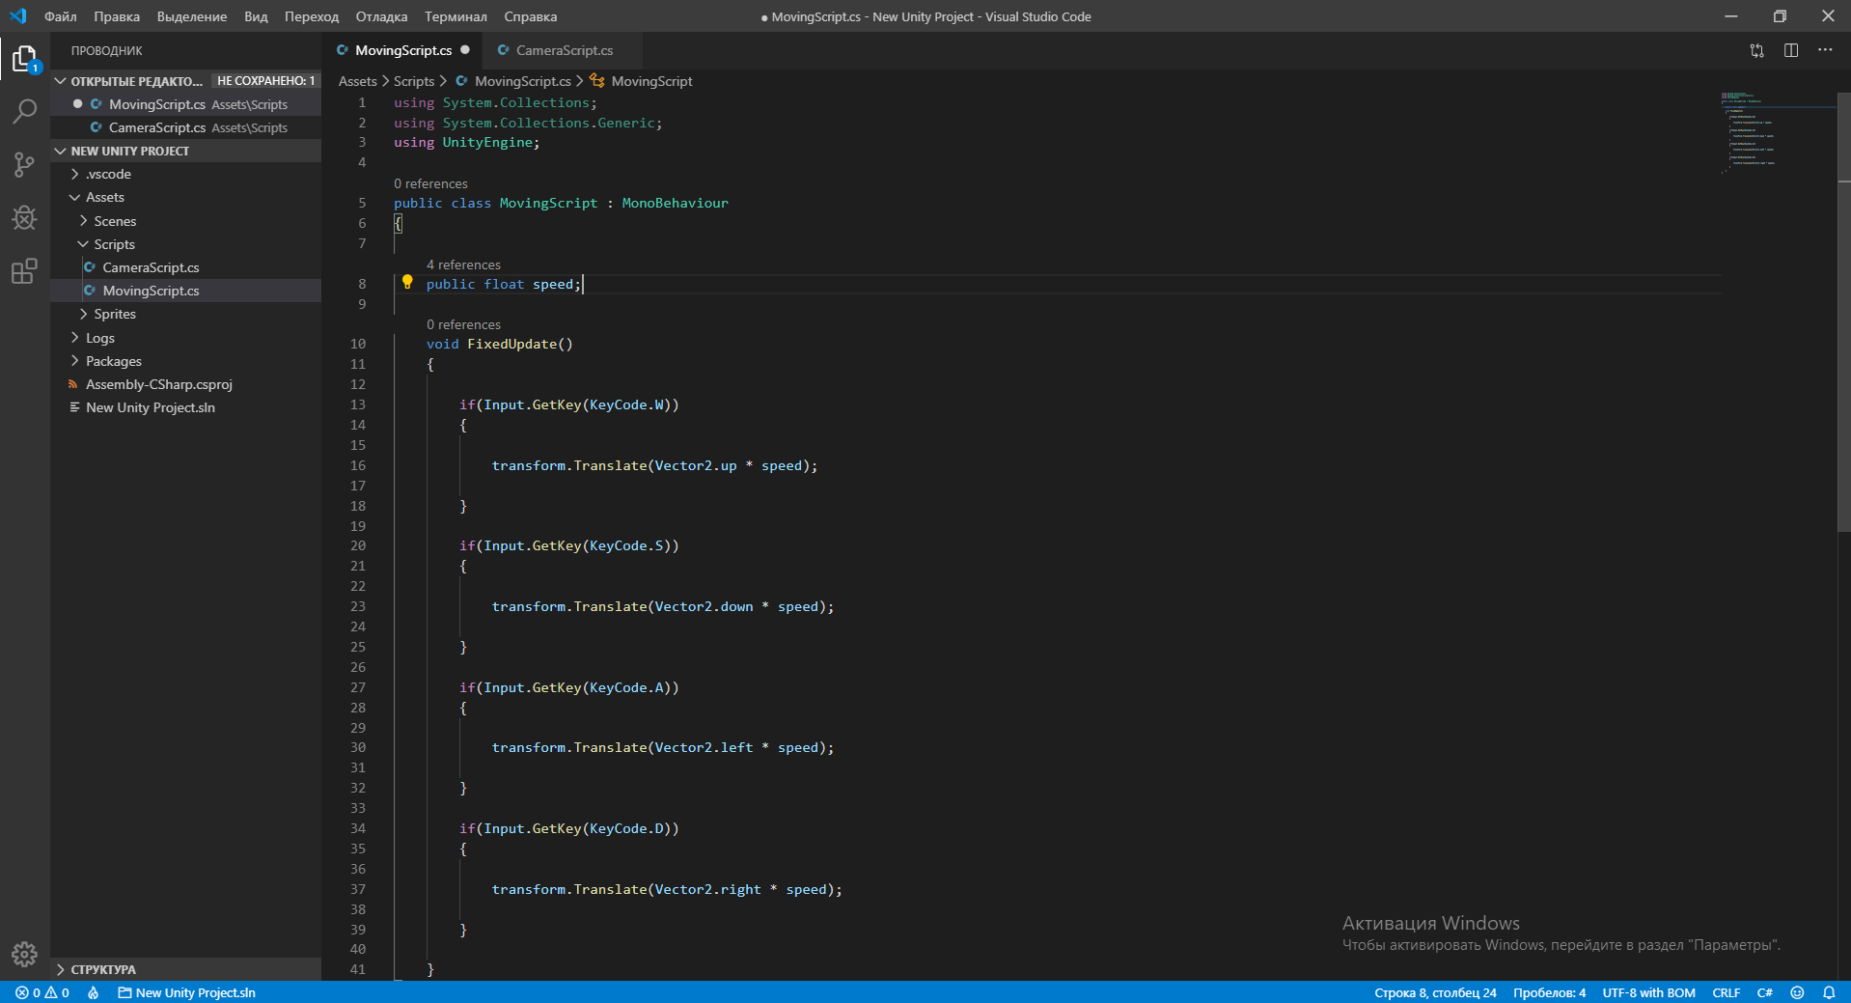The height and width of the screenshot is (1003, 1851).
Task: Select MovingScript.cs in the Scripts folder
Action: pyautogui.click(x=185, y=291)
